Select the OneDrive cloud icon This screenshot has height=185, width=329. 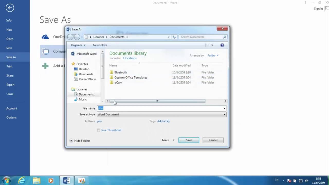pyautogui.click(x=45, y=37)
